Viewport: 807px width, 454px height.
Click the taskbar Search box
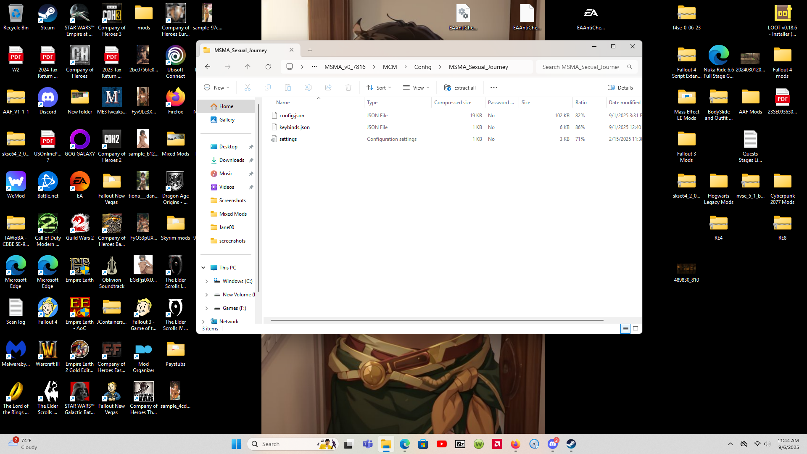point(293,444)
